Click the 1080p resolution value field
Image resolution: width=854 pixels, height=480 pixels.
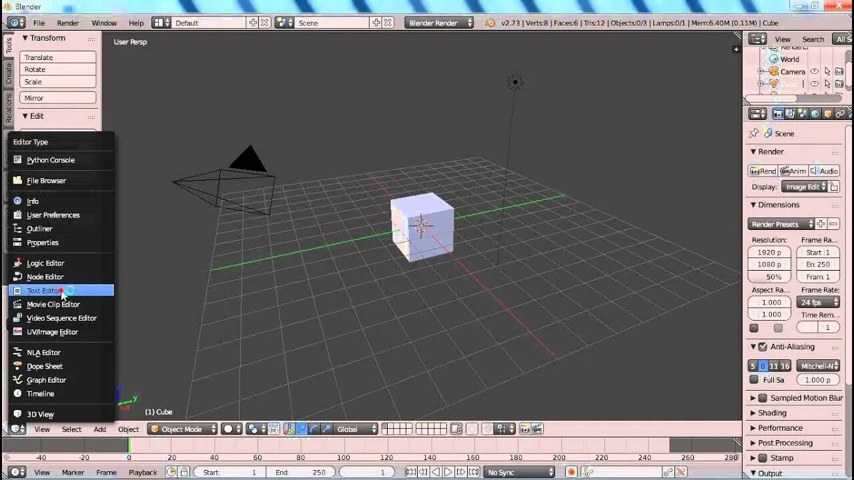769,264
